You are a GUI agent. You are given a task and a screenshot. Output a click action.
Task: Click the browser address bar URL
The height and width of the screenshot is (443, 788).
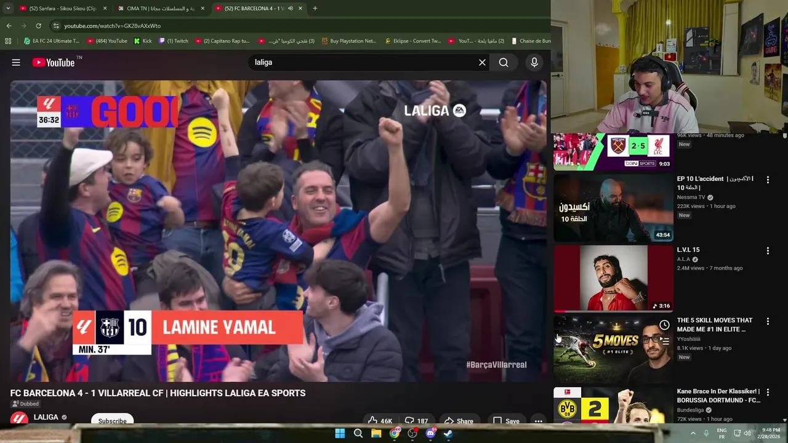click(x=112, y=26)
